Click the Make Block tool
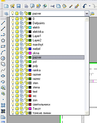The width and height of the screenshot is (97, 123). [3, 94]
